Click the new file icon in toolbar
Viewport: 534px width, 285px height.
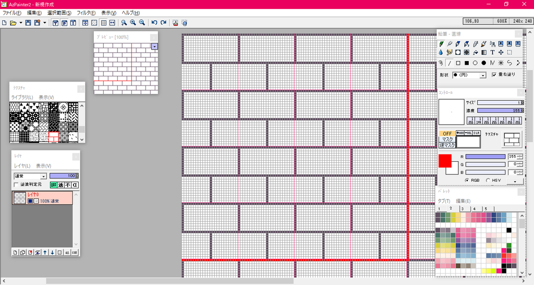coord(4,23)
